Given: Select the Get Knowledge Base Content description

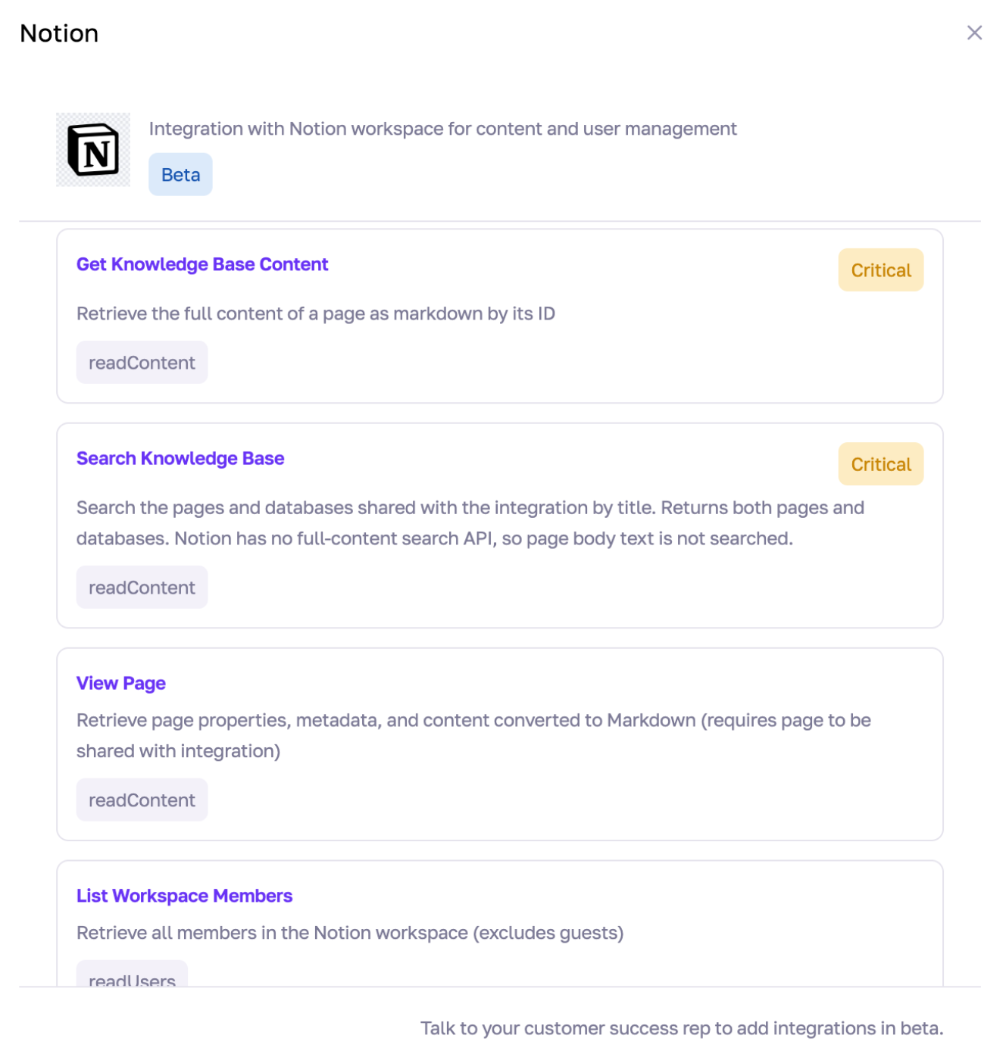Looking at the screenshot, I should (x=316, y=313).
